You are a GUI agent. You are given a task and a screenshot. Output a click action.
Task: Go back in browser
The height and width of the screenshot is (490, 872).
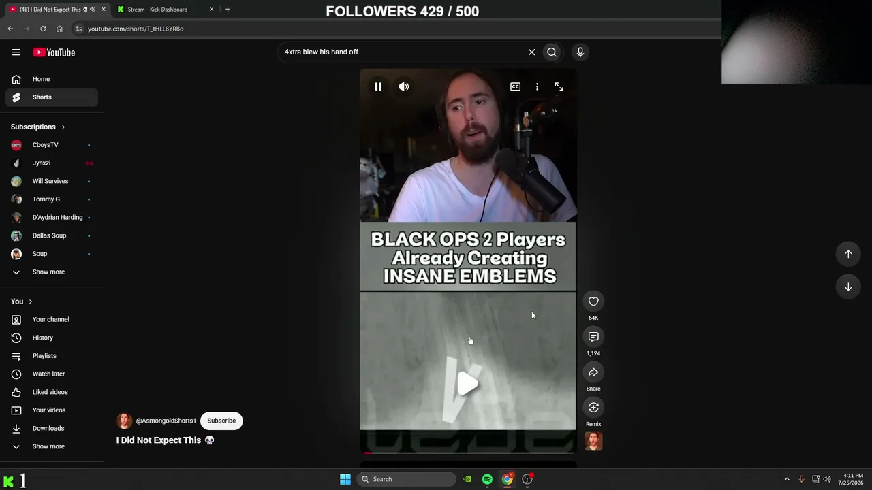click(x=10, y=29)
